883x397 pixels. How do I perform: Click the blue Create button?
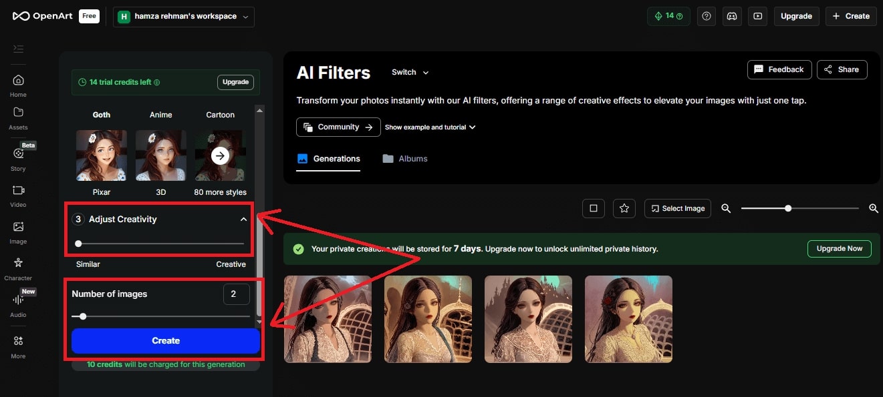point(164,340)
